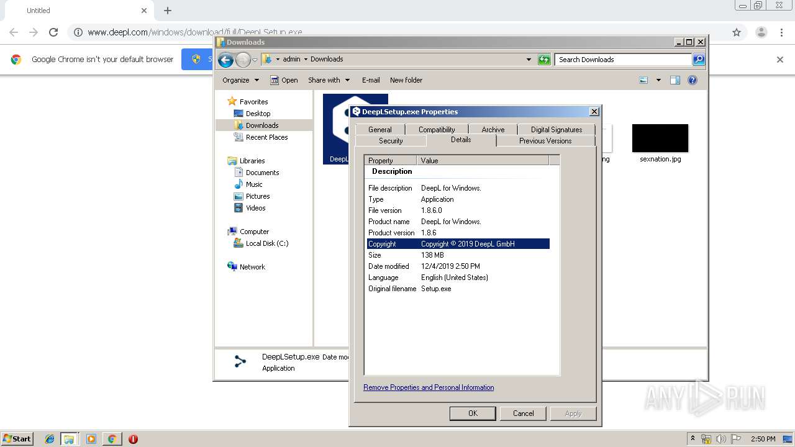Select Downloads in Favorites
This screenshot has height=447, width=795.
click(x=262, y=125)
